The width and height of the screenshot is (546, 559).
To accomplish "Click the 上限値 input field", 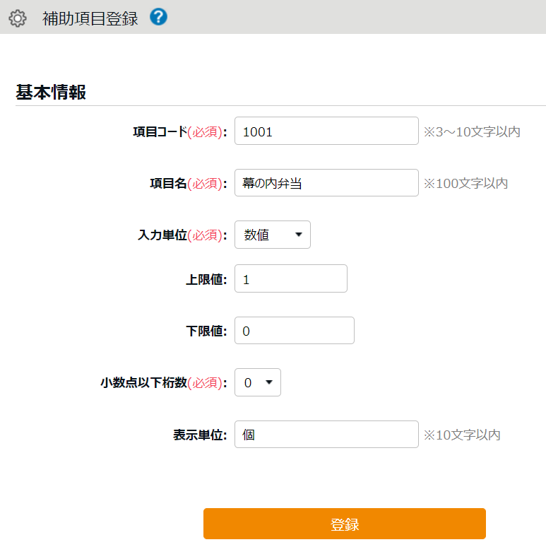I will (x=291, y=279).
